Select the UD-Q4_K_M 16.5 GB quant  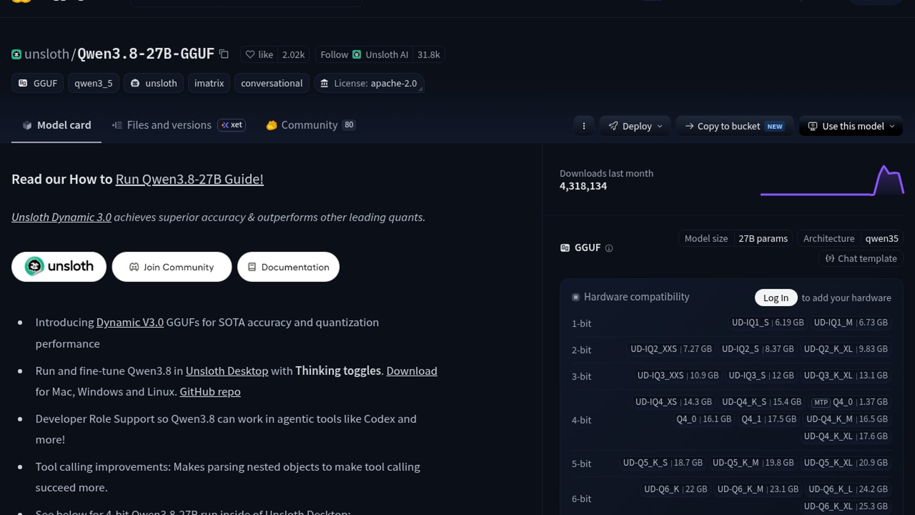tap(847, 419)
